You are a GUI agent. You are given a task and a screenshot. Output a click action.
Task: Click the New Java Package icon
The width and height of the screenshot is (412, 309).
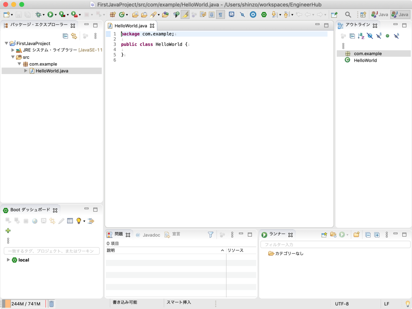point(113,14)
